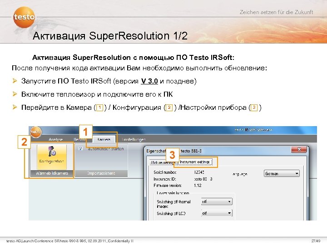Click the underlined V 3.0 version text
The height and width of the screenshot is (245, 327).
[x=149, y=81]
